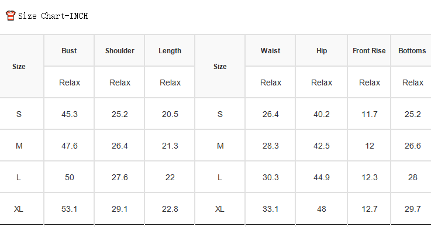Click the Relax subheader under Hip
The image size is (431, 227).
(322, 82)
